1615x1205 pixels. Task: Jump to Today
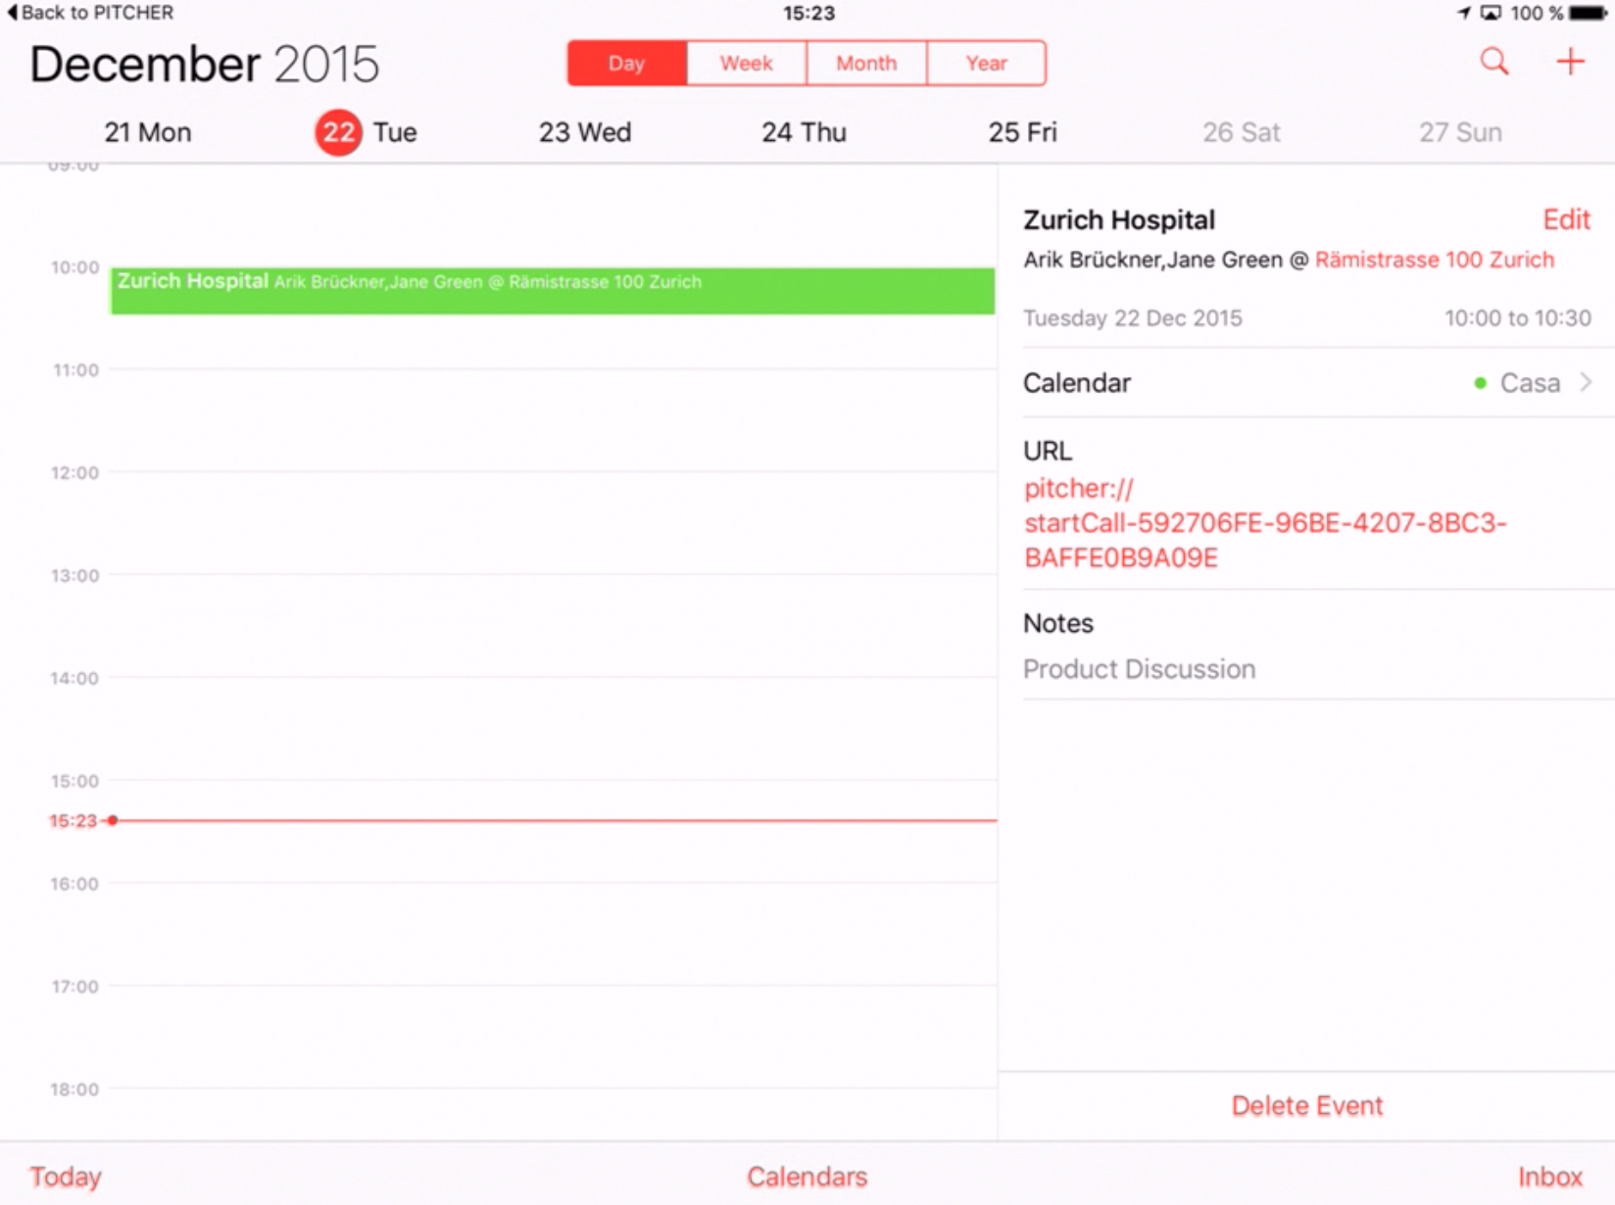tap(66, 1176)
